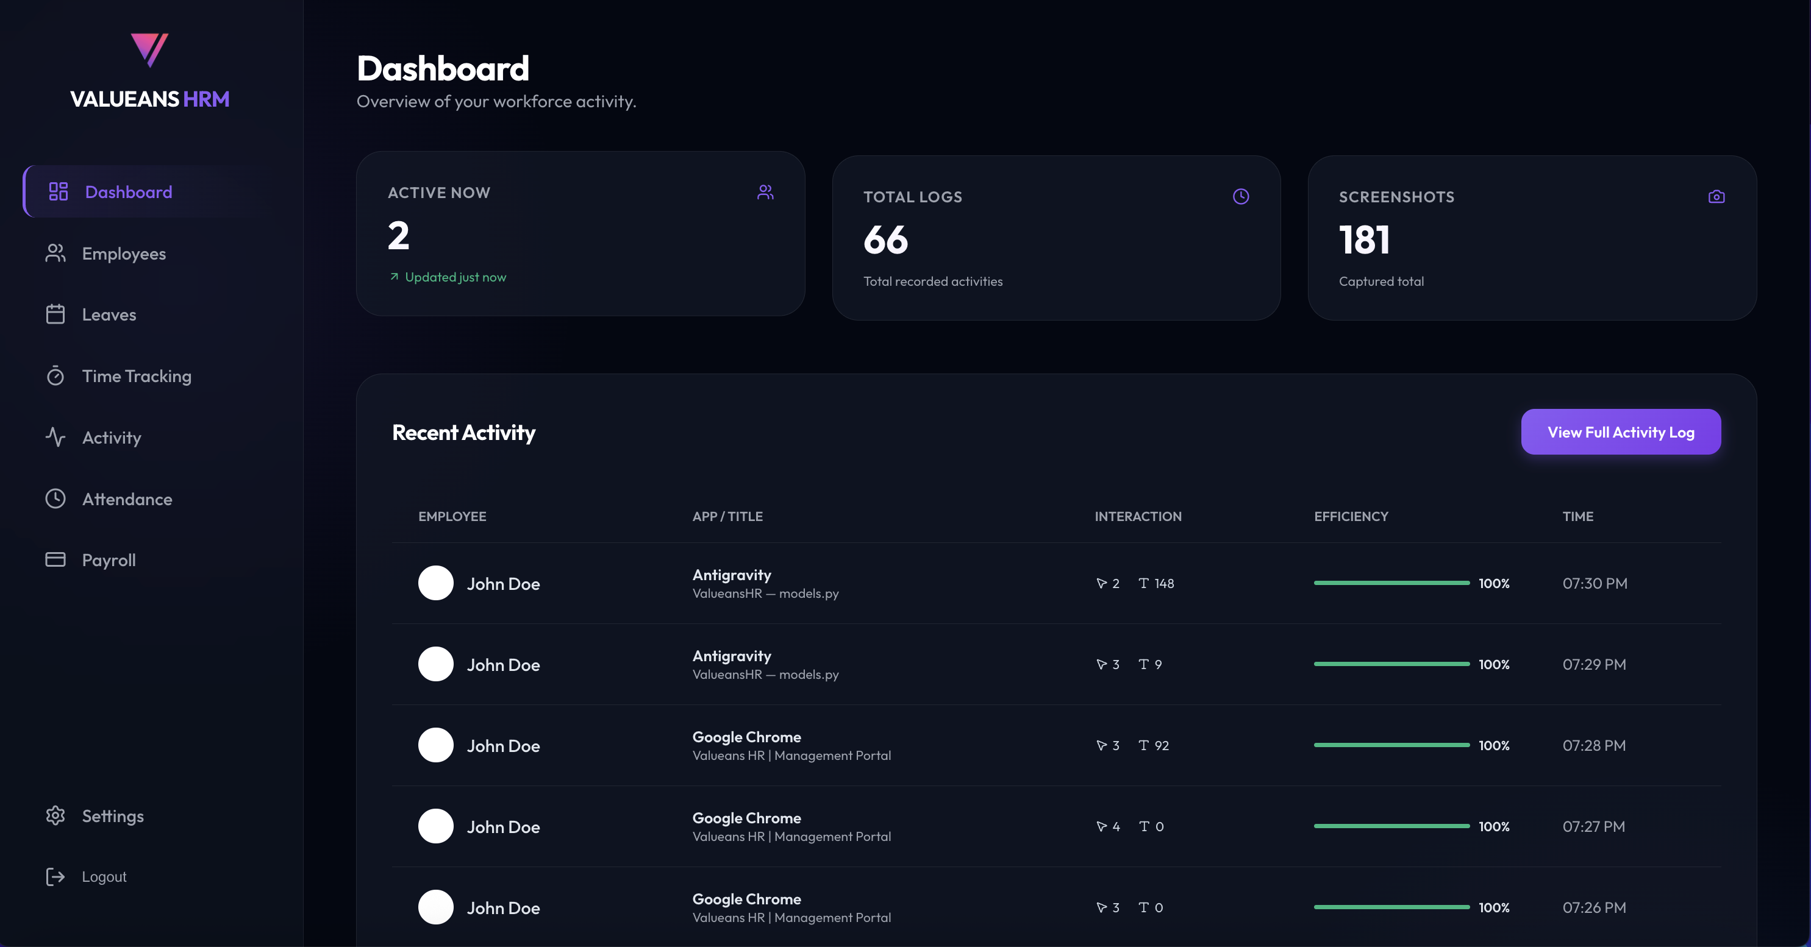
Task: Click the Employees people icon in sidebar
Action: (x=55, y=254)
